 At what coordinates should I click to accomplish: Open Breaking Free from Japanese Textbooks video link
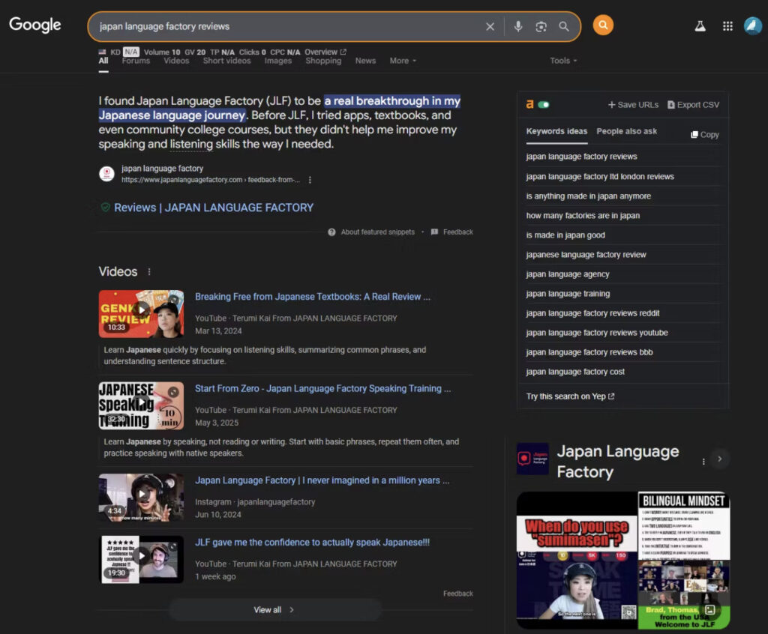click(313, 297)
